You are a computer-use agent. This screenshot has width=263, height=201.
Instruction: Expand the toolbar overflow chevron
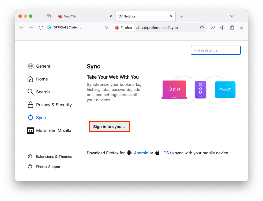tap(106, 27)
